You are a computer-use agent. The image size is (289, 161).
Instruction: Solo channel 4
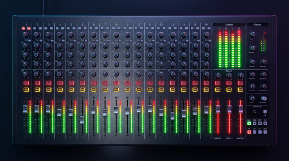[x=60, y=90]
